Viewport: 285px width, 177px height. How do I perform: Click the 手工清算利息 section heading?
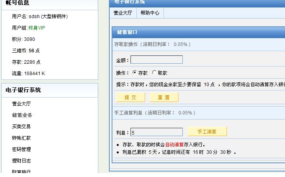[x=154, y=113]
